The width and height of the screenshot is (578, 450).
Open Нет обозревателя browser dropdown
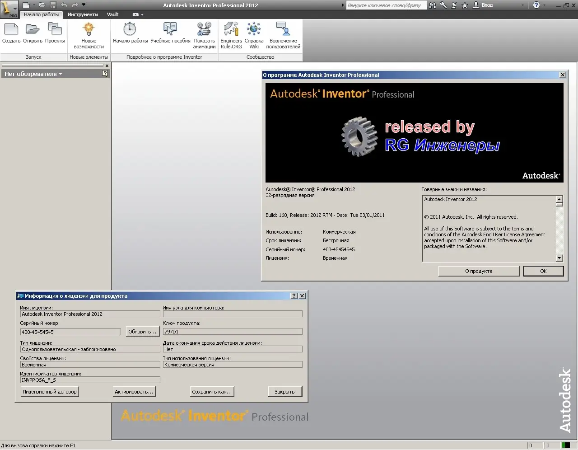33,74
